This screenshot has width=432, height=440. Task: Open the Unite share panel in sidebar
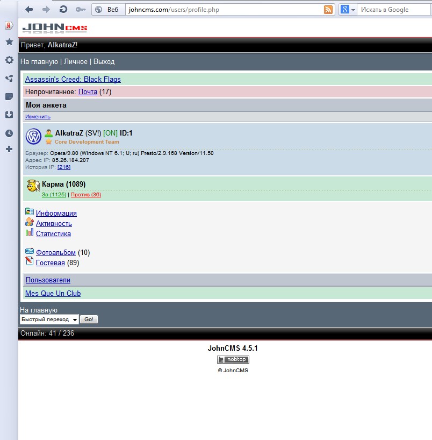tap(9, 79)
